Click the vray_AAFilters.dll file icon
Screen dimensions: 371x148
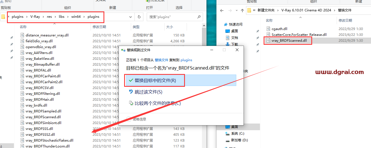22,53
